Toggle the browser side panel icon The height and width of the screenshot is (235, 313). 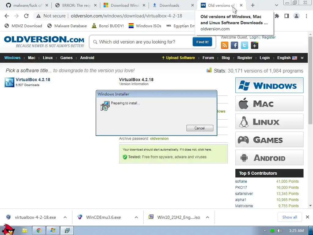point(287,16)
